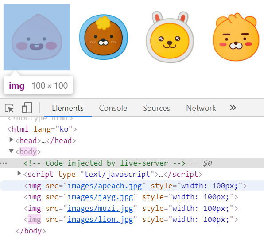Screen dimensions: 264x237
Task: Click the Muzi rabbit-hood image
Action: click(170, 37)
